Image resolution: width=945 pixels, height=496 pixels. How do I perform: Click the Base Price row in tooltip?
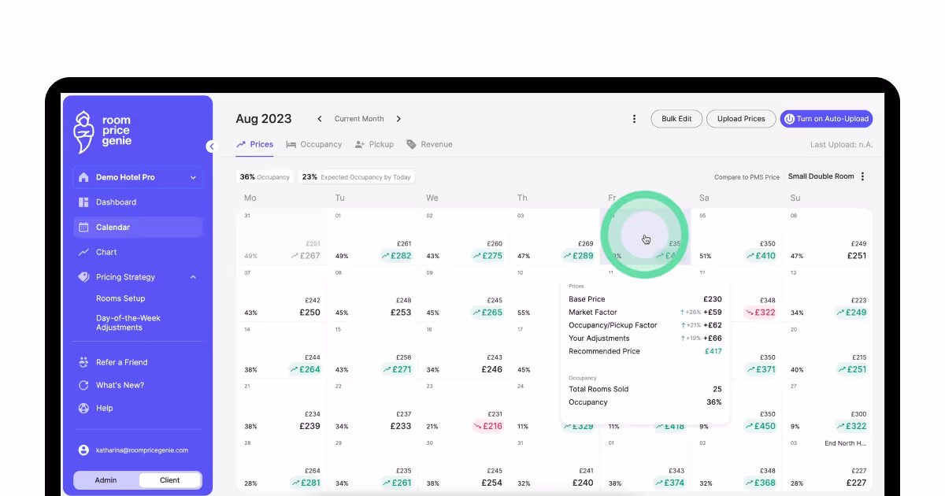pos(645,299)
